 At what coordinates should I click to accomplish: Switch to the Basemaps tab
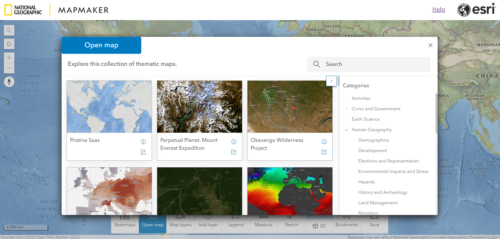[x=125, y=225]
